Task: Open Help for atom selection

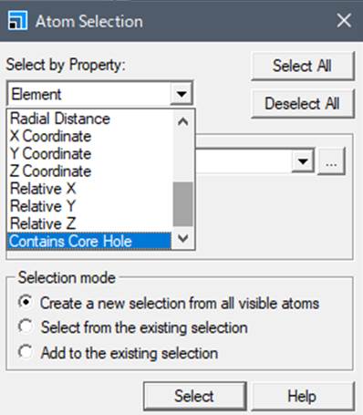Action: [303, 396]
